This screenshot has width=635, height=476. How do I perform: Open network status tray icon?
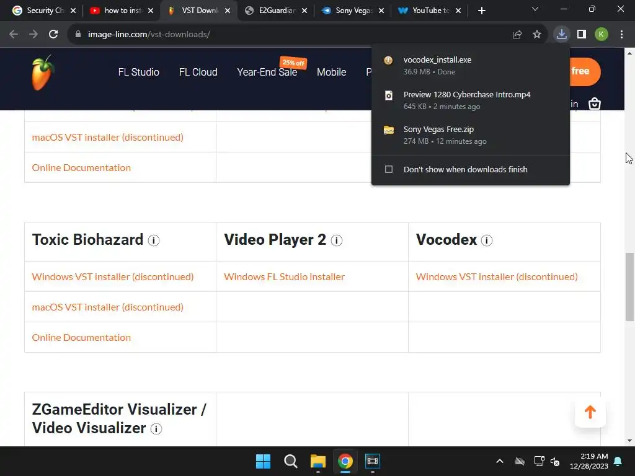(539, 461)
